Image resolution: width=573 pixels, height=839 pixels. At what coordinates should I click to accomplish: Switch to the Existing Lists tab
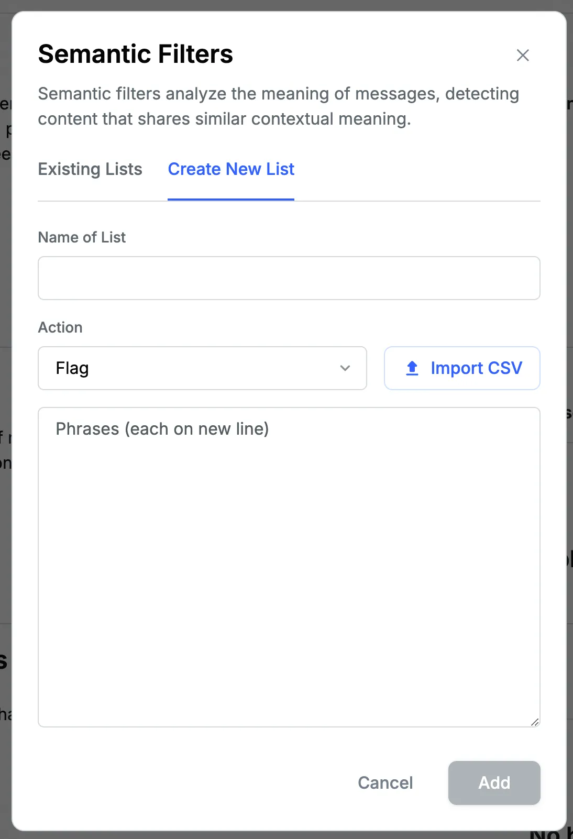pyautogui.click(x=90, y=169)
